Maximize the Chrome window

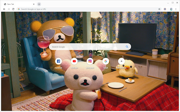(173, 3)
